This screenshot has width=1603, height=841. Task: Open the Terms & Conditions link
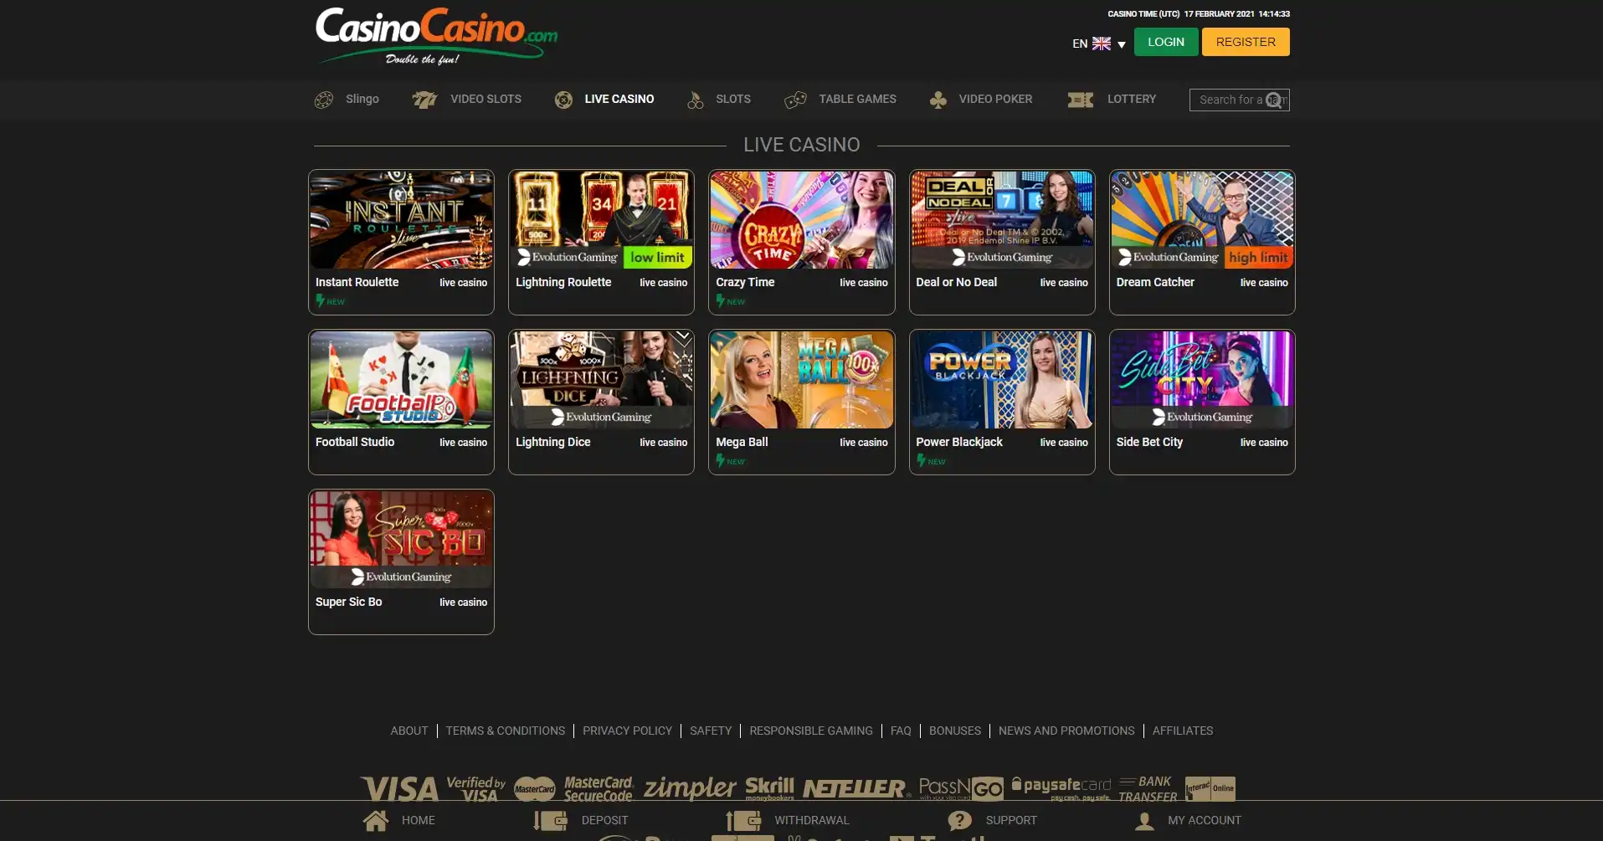pos(505,731)
